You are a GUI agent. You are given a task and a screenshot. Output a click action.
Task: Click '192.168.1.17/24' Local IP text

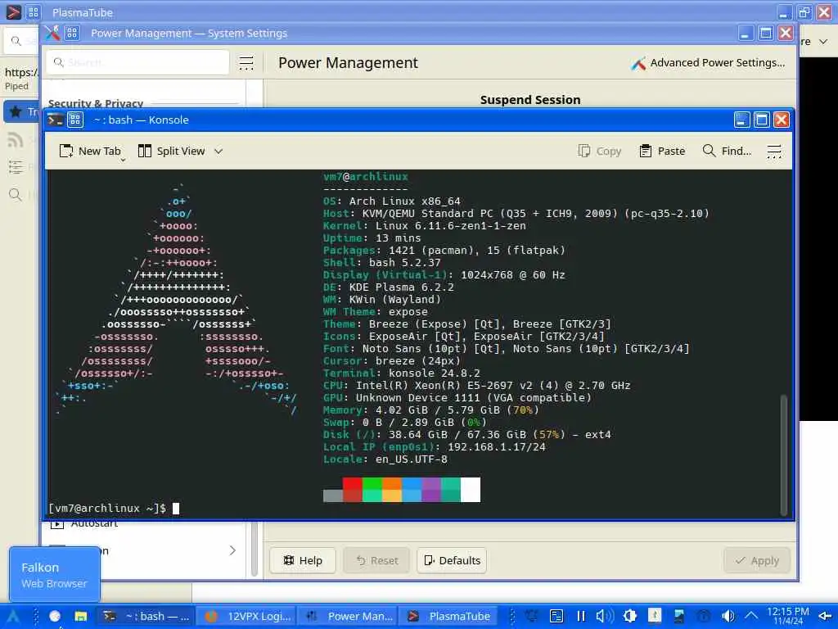(x=497, y=447)
